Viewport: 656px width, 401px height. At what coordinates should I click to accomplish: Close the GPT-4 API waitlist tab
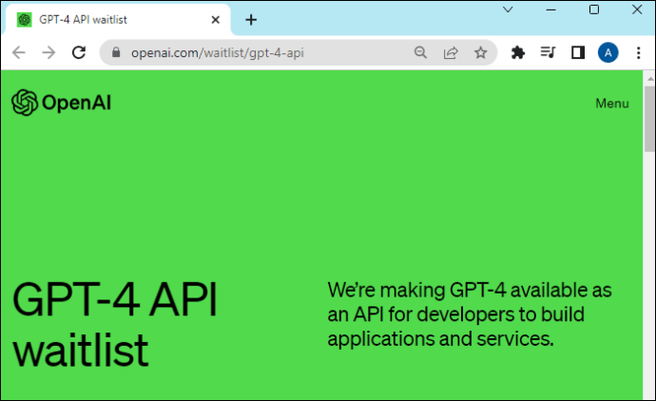[x=216, y=20]
